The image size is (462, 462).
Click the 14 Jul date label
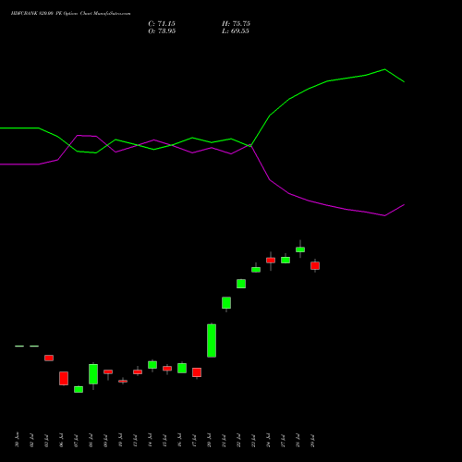[150, 441]
